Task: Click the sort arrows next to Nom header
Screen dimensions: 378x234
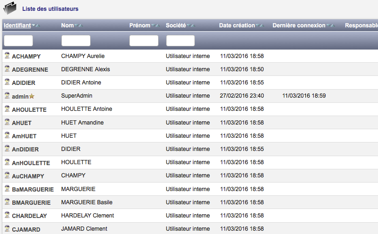Action: pyautogui.click(x=79, y=25)
